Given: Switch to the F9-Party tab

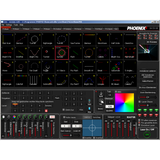Looking at the screenshot, I should click(x=88, y=29).
